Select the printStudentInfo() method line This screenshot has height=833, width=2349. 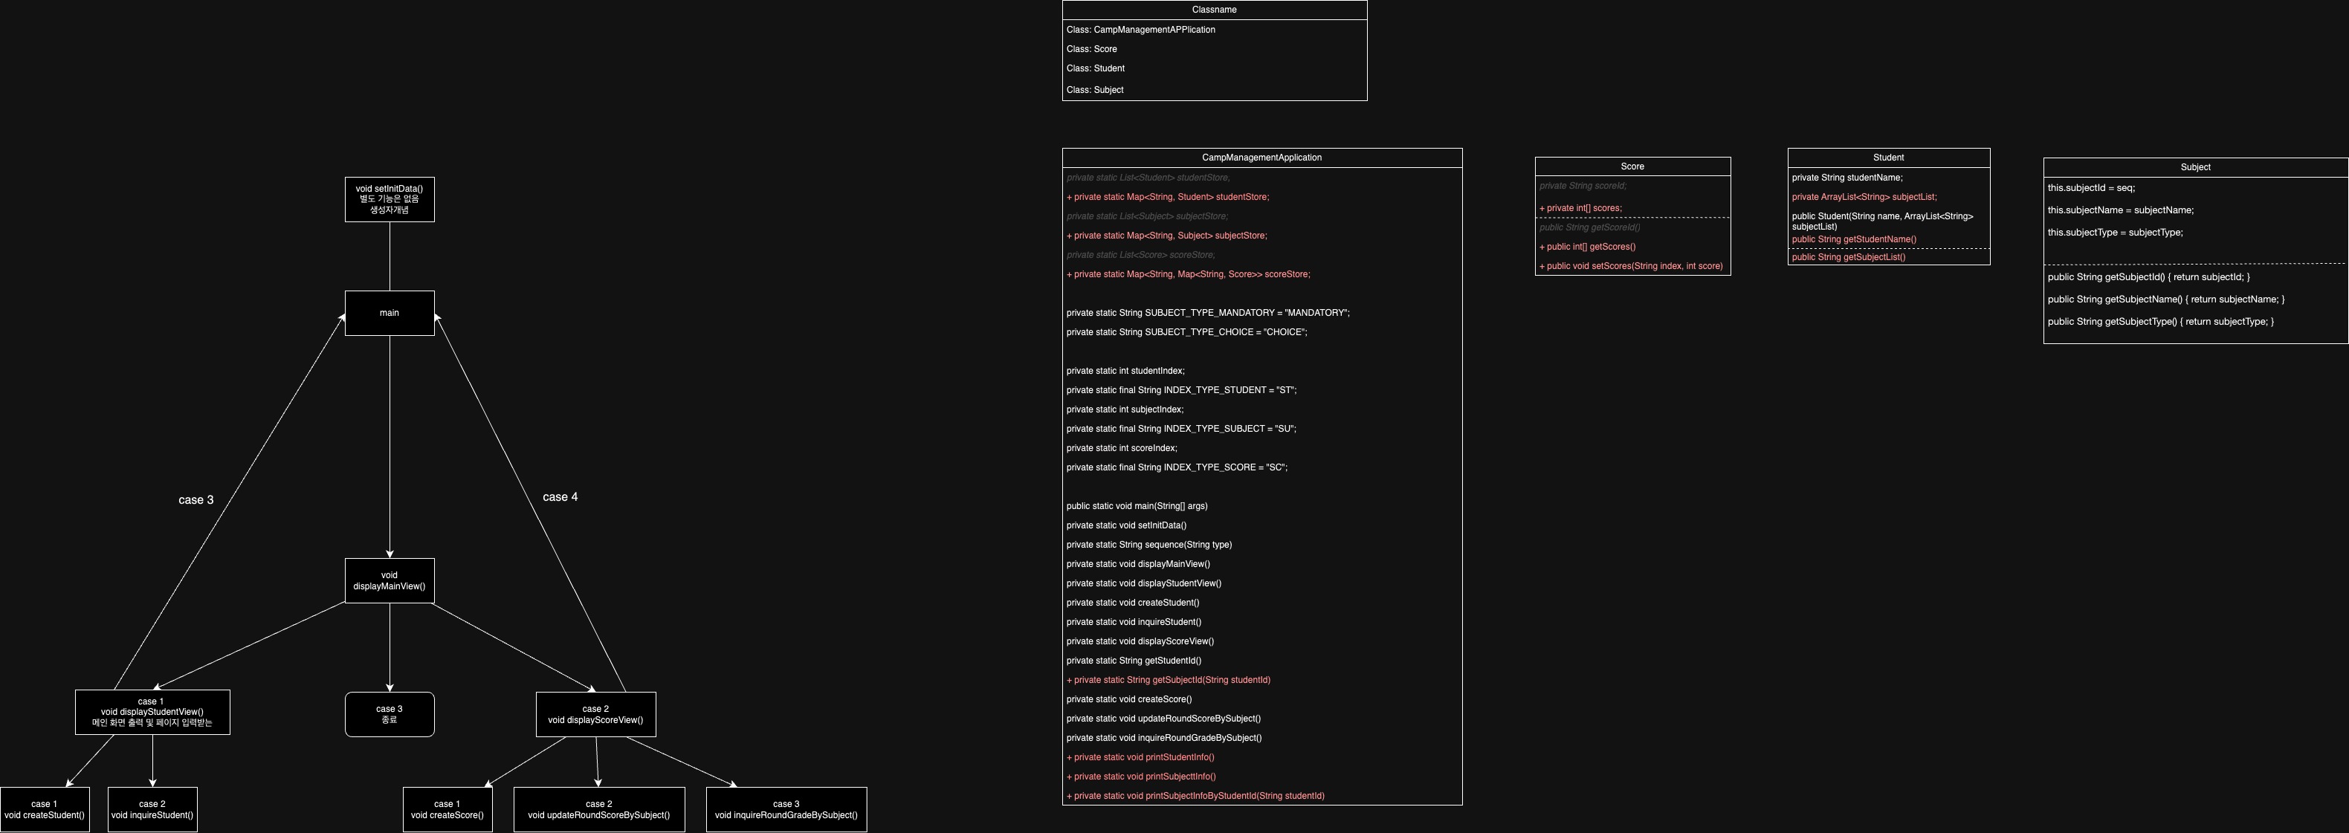(x=1143, y=757)
